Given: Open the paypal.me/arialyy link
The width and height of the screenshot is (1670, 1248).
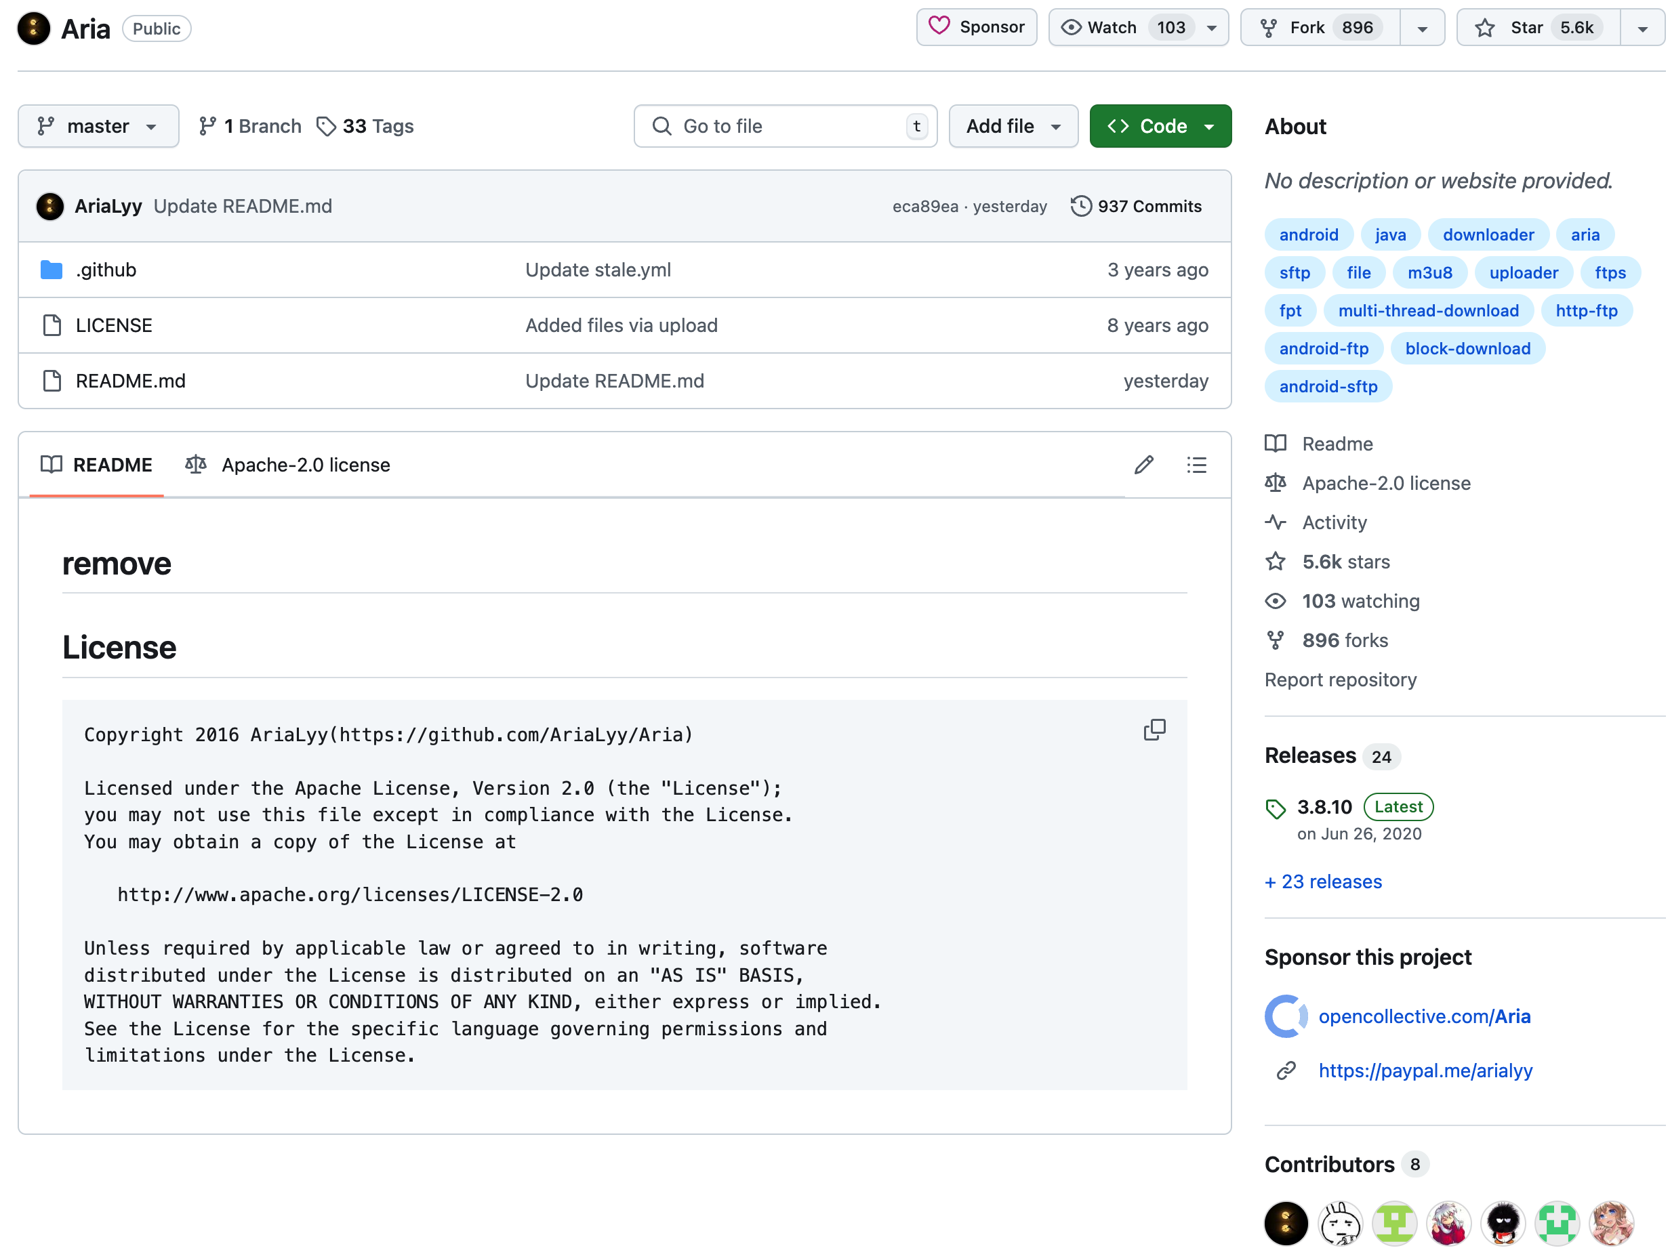Looking at the screenshot, I should coord(1425,1070).
